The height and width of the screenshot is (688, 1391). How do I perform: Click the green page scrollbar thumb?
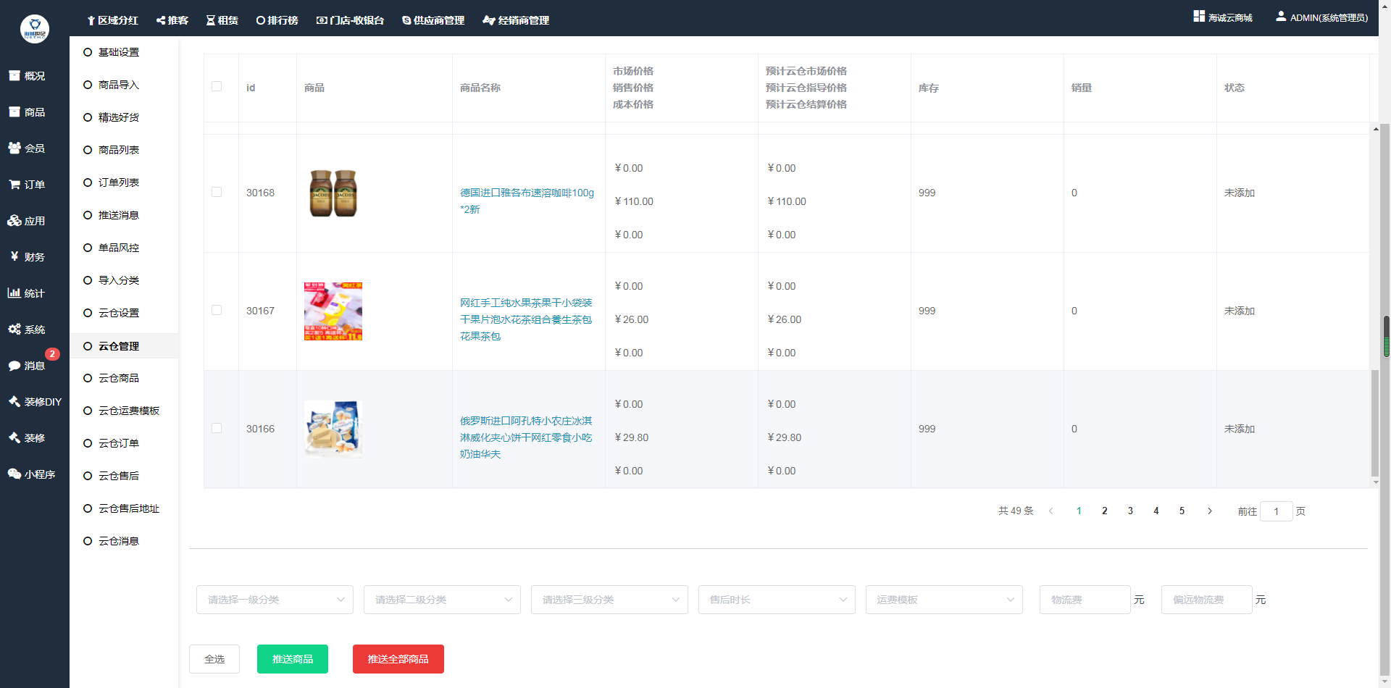1387,336
